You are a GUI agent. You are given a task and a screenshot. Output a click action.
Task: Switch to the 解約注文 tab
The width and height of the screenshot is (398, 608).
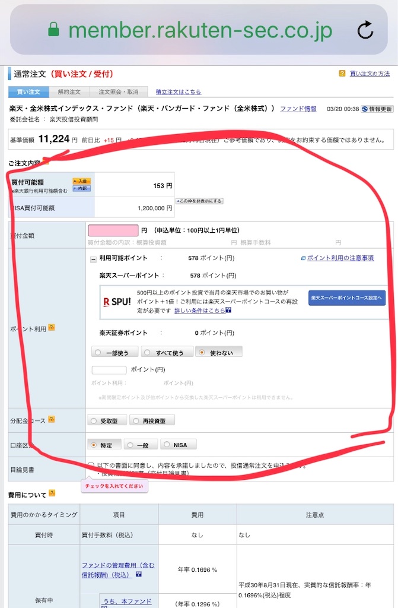tap(69, 92)
